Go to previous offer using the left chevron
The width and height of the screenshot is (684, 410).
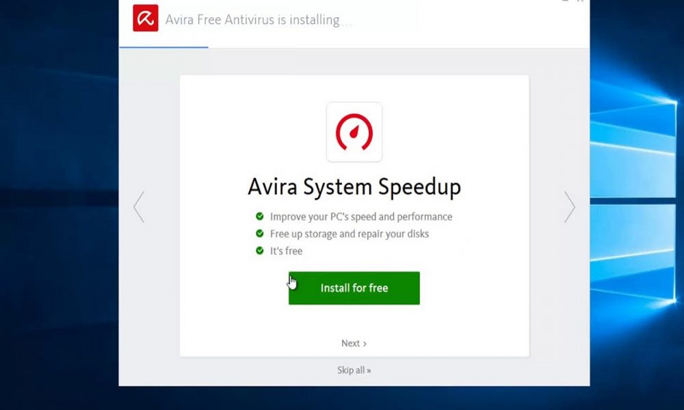(138, 206)
